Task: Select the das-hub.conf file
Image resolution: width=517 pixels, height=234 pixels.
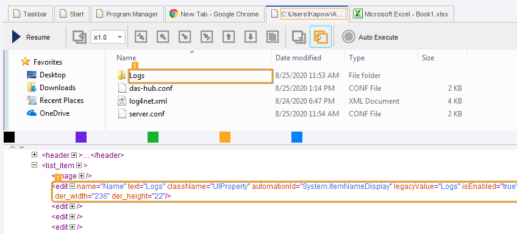Action: point(151,88)
